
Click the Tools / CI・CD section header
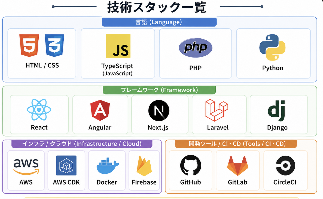[236, 144]
